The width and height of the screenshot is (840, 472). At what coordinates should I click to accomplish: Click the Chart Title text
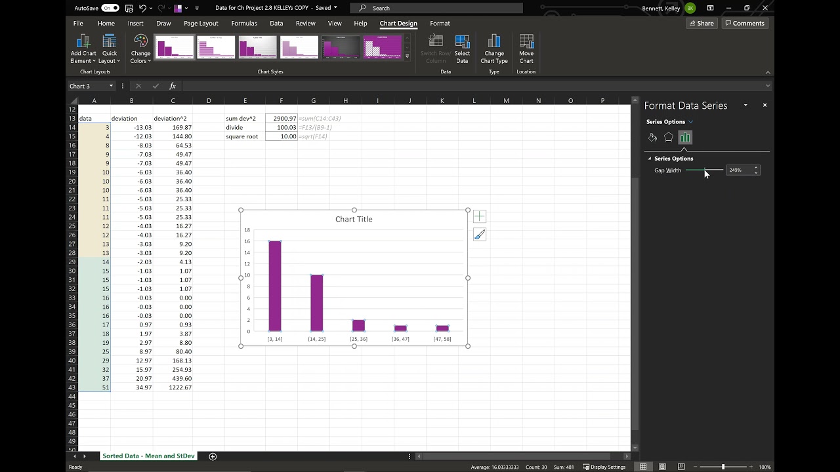coord(354,219)
